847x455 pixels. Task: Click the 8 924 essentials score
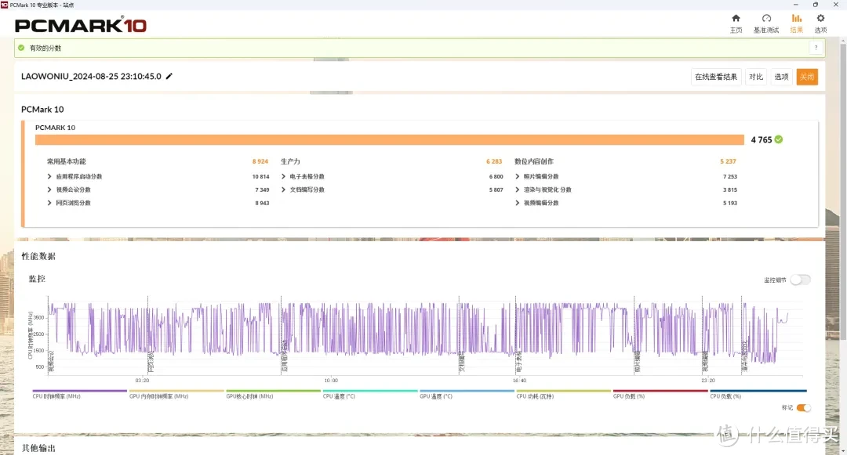(x=260, y=161)
